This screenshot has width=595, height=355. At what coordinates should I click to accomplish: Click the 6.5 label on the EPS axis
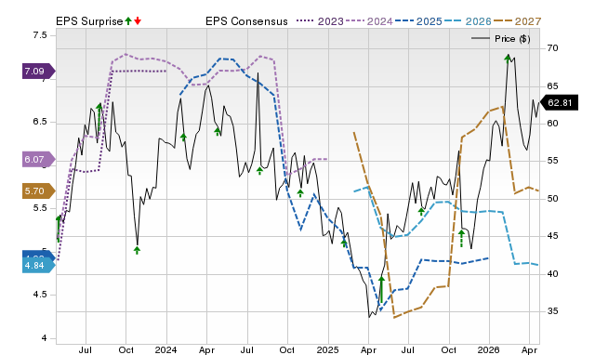tap(40, 122)
